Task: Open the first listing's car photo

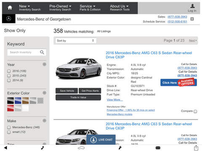Action: click(x=79, y=68)
